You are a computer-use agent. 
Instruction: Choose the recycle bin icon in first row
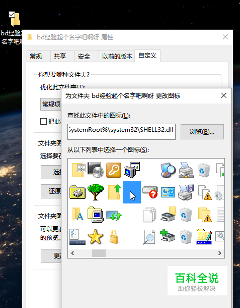tap(204, 170)
